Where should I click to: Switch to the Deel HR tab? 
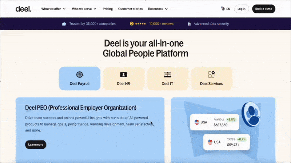[x=123, y=79]
